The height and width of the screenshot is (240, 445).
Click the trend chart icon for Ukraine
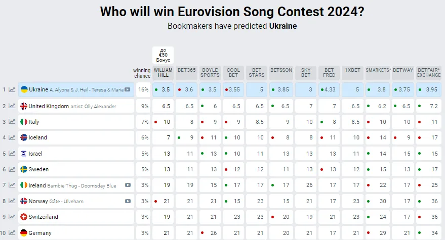[x=12, y=90]
